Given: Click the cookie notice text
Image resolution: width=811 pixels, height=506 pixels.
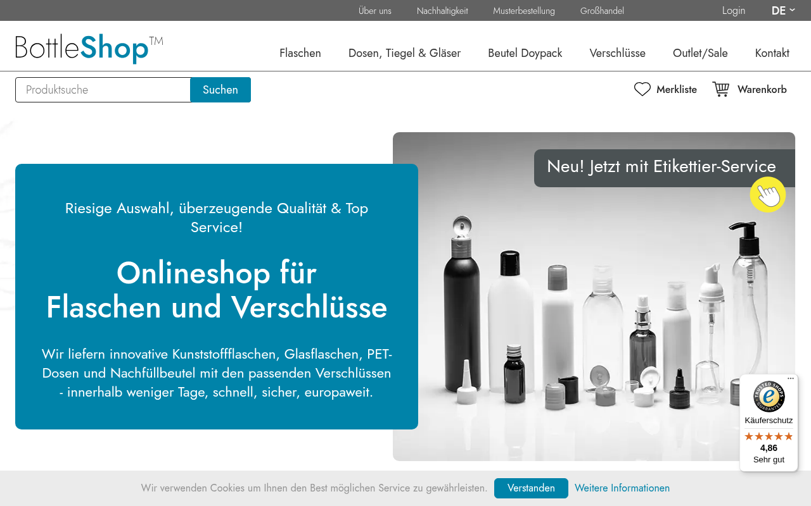Looking at the screenshot, I should [314, 488].
